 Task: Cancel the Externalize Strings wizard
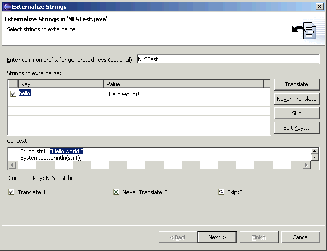(x=300, y=237)
